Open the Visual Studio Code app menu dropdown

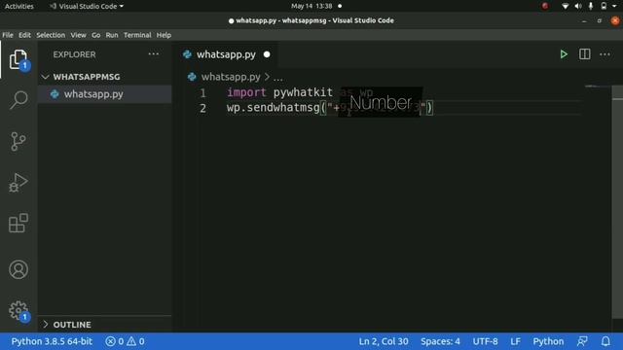[x=87, y=6]
